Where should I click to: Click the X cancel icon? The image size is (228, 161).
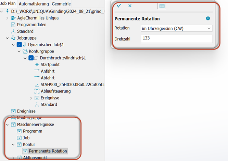pyautogui.click(x=130, y=6)
